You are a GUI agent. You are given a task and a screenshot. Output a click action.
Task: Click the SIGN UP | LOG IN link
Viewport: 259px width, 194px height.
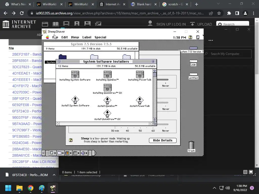click(x=171, y=24)
